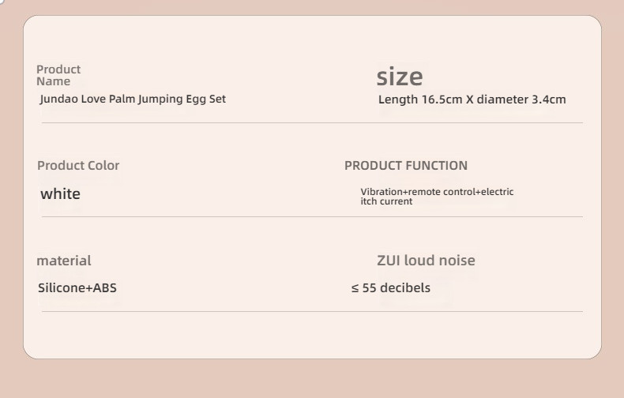Click the 'Product Color' label
Image resolution: width=624 pixels, height=398 pixels.
point(78,165)
